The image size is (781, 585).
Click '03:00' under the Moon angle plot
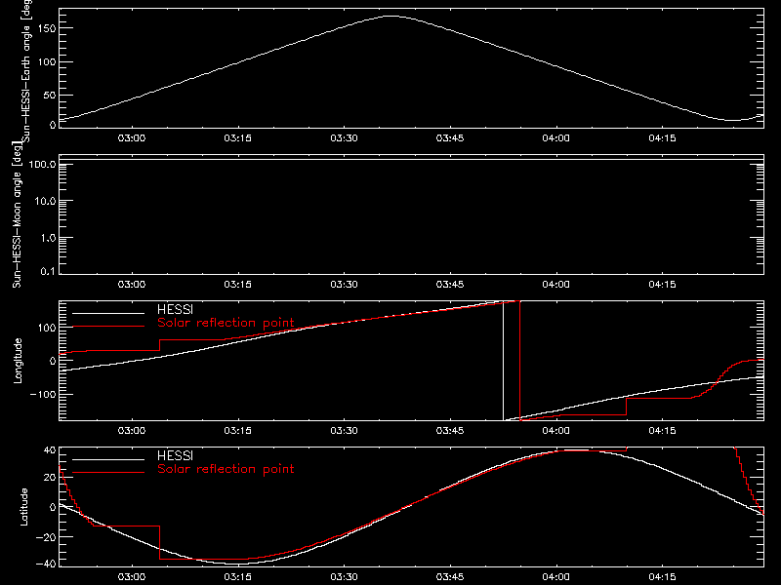coord(132,284)
